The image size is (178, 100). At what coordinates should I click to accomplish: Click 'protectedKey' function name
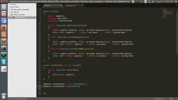77,49
